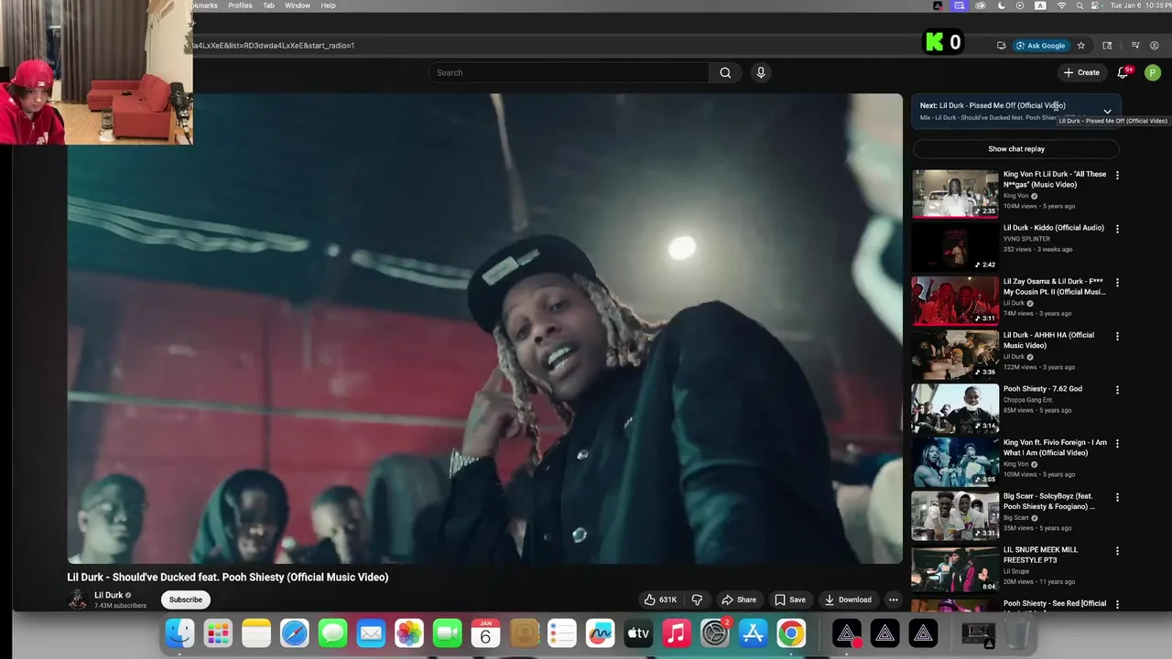Screen dimensions: 1172x659
Task: Open Wi-Fi status in menu bar
Action: tap(1061, 5)
